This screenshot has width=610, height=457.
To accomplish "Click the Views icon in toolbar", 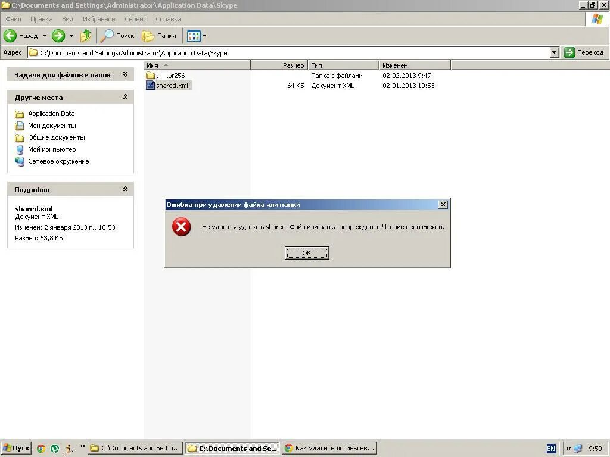I will [194, 36].
